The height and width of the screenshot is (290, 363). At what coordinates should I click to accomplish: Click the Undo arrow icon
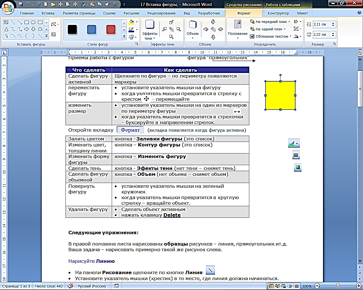pos(28,4)
